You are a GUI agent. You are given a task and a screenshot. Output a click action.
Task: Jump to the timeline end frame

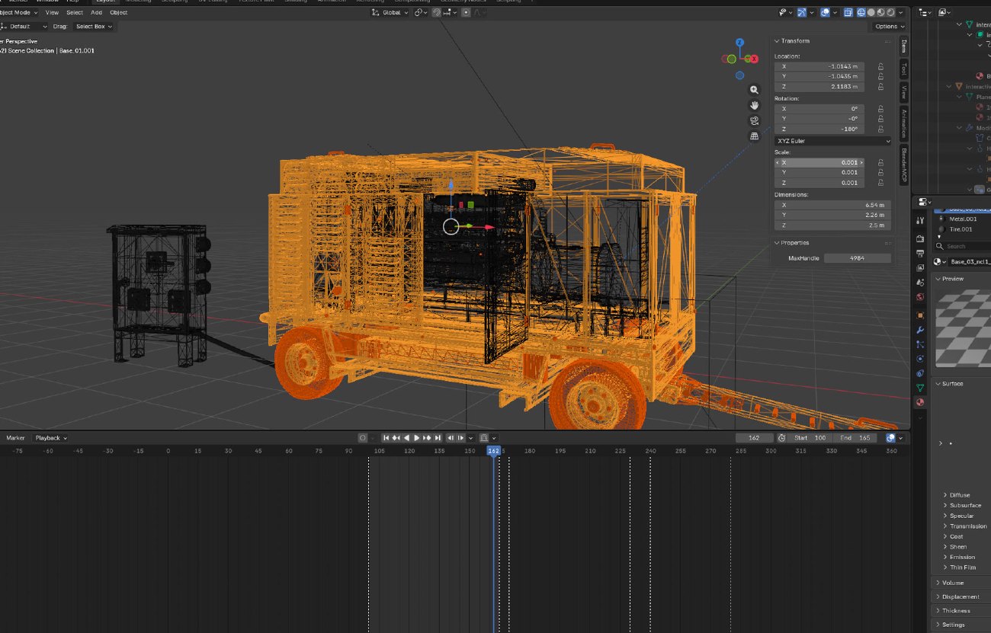tap(438, 438)
